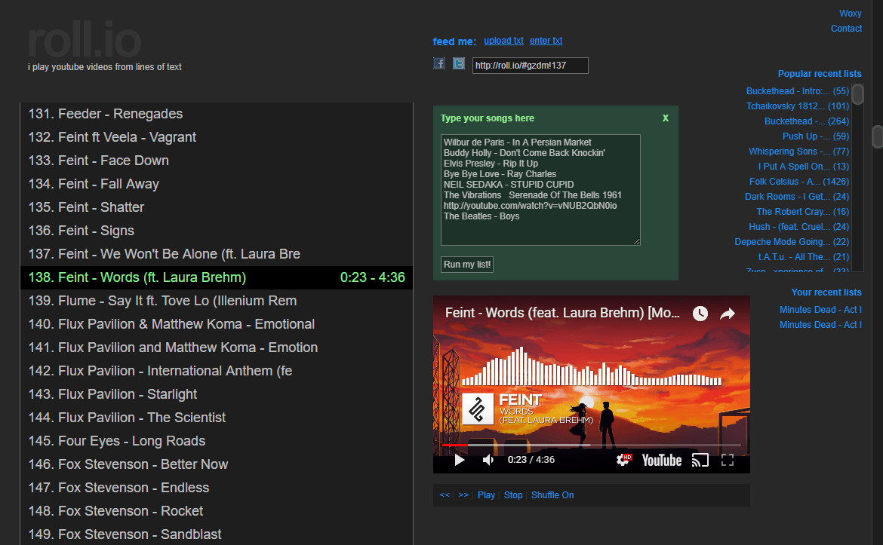Play 147. Fox Stevenson - Endless
The image size is (883, 545).
217,488
